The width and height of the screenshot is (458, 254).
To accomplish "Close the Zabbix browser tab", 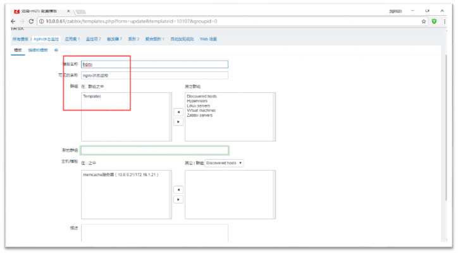I will (68, 11).
